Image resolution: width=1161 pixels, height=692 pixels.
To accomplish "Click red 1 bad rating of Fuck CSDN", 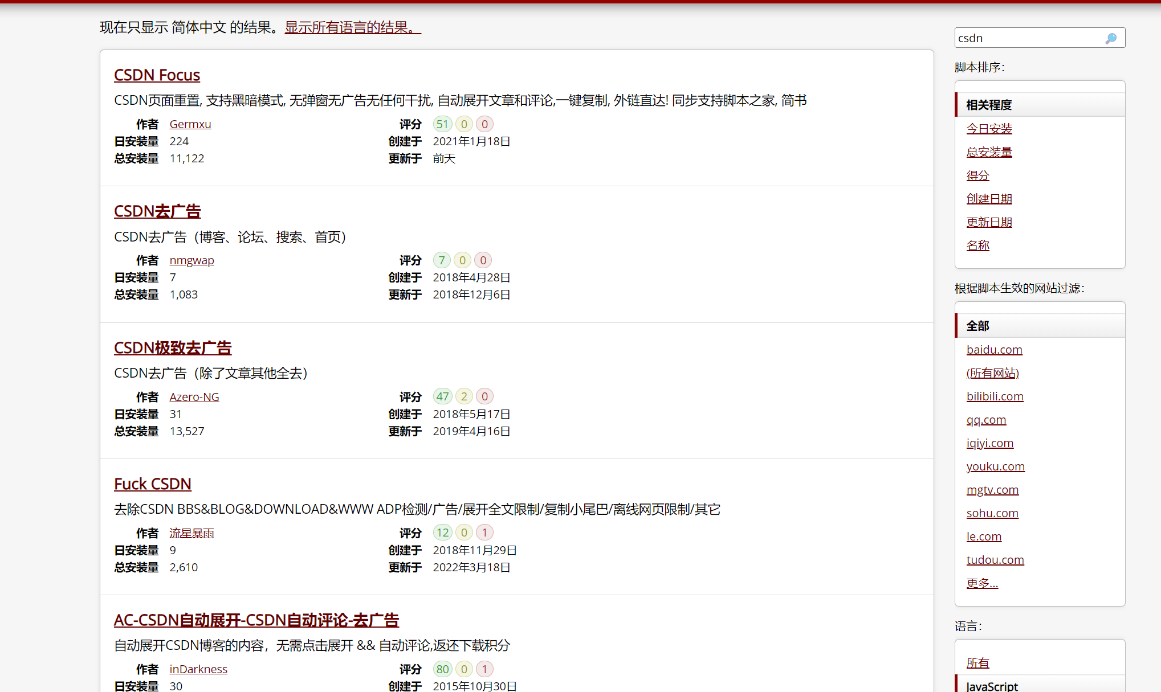I will [x=484, y=533].
